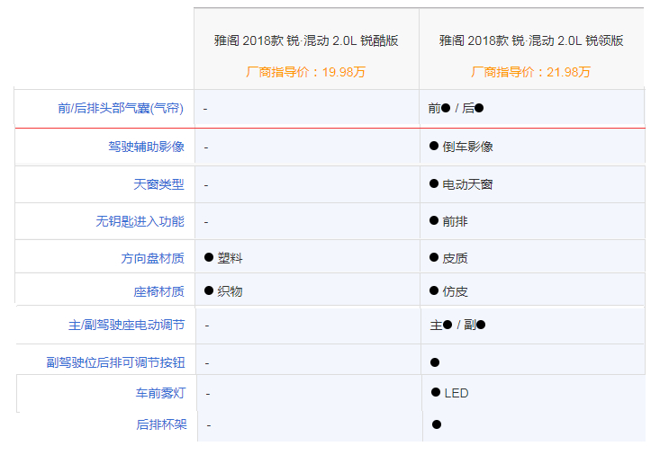Open the 前/后排头部气囊(气帘) row label link
Screen dimensions: 660x455
point(121,109)
